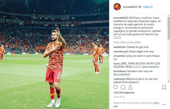Follow the account via Takip Et
The image size is (170, 109).
point(148,7)
